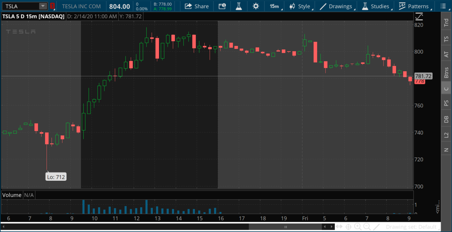Image resolution: width=452 pixels, height=232 pixels.
Task: Open the AT sidebar tab
Action: coord(446,55)
